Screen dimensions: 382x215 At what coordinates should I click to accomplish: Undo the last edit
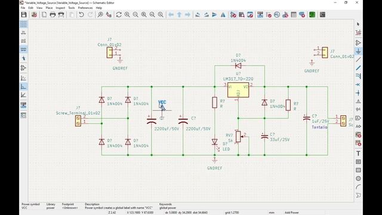pyautogui.click(x=81, y=14)
